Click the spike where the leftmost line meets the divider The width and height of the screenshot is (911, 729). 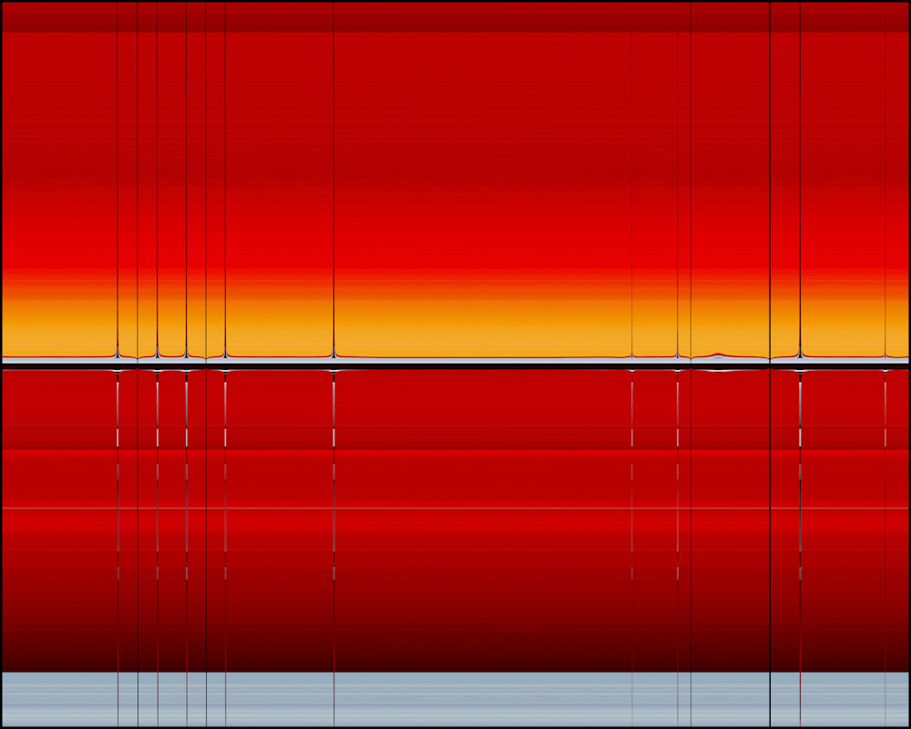118,352
